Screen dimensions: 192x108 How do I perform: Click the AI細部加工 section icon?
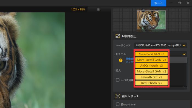(118, 36)
